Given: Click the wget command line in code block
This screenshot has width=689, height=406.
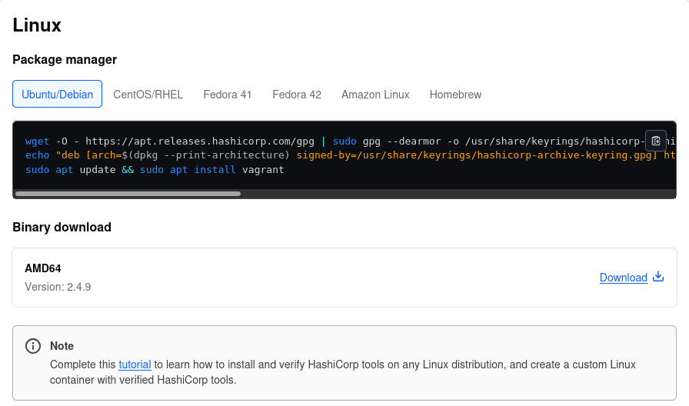Looking at the screenshot, I should pyautogui.click(x=231, y=141).
